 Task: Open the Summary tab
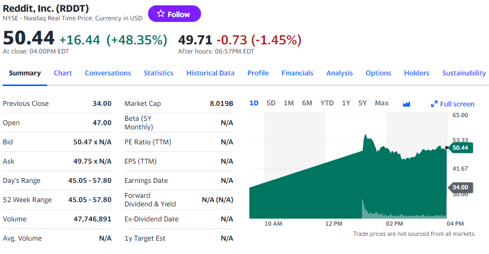pos(25,73)
